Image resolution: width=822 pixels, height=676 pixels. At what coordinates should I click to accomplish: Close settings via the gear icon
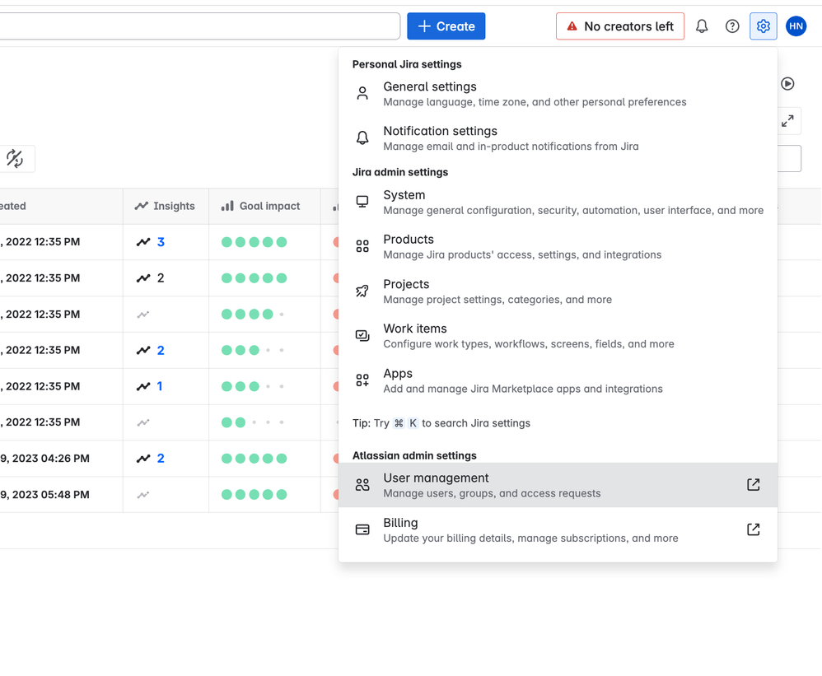pyautogui.click(x=764, y=26)
